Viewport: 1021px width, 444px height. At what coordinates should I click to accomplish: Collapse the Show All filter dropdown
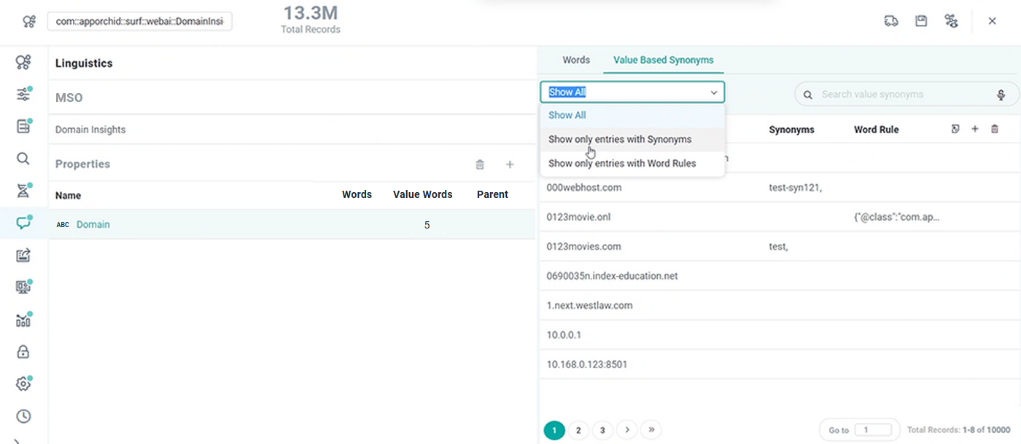pos(713,92)
